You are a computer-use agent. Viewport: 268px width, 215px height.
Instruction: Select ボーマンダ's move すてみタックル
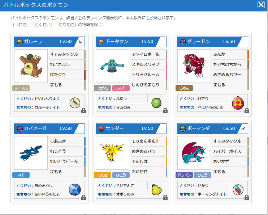point(230,141)
